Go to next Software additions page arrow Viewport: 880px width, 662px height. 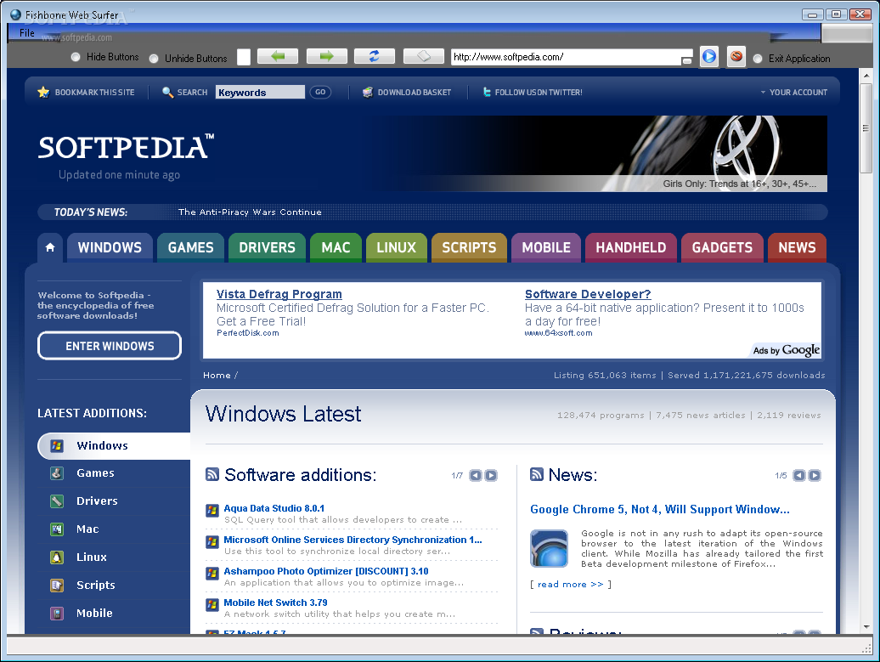491,476
